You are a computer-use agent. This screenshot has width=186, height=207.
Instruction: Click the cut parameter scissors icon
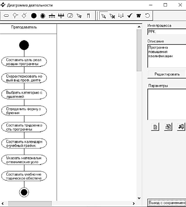coord(181,127)
